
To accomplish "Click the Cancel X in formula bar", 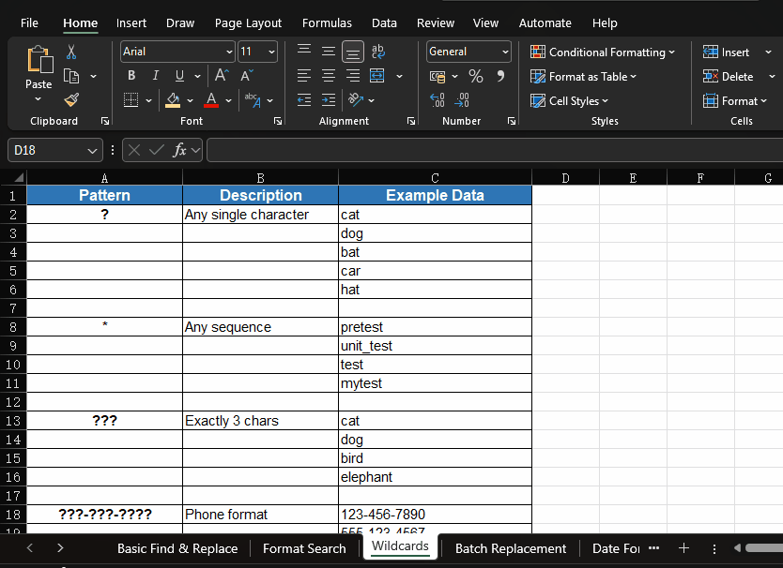I will tap(134, 150).
